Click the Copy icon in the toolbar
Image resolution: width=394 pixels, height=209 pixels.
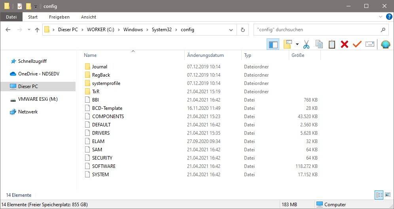319,44
